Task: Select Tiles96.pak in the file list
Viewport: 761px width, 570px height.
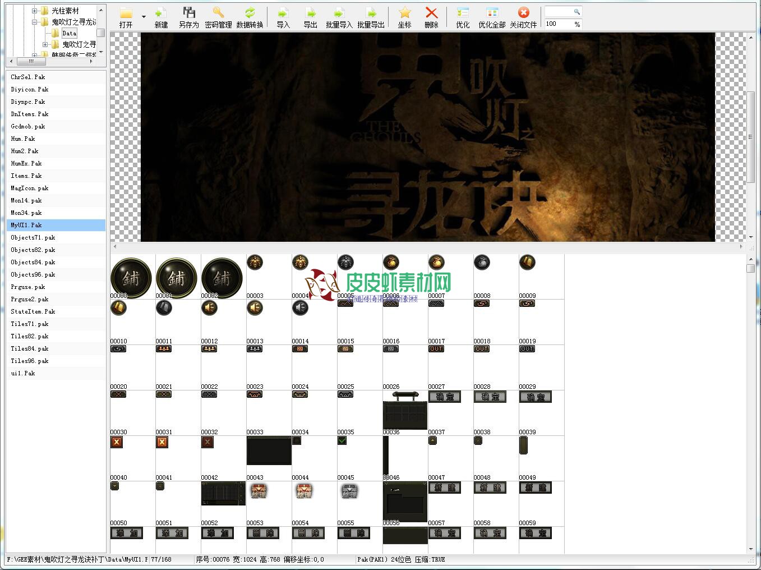Action: [x=56, y=361]
